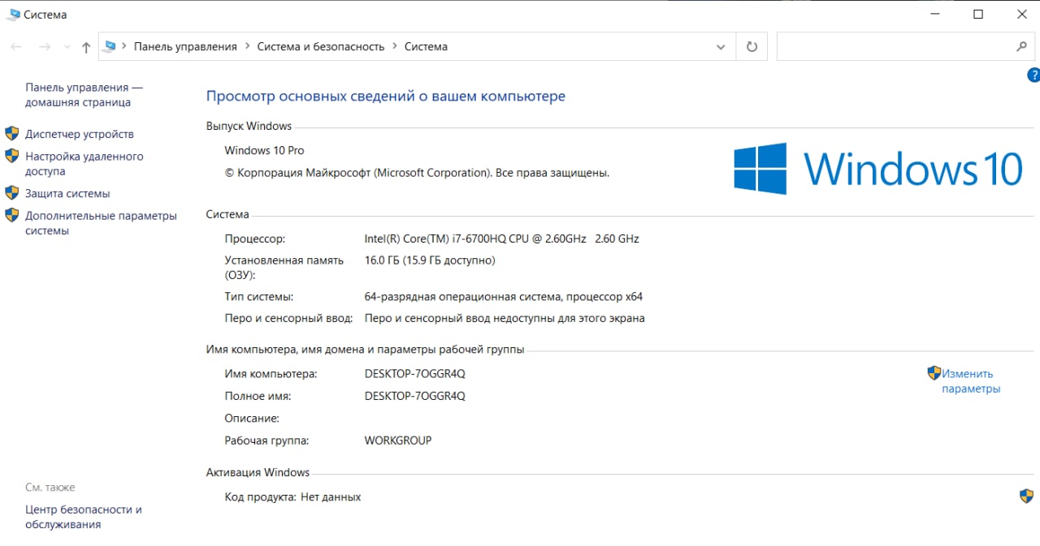This screenshot has width=1040, height=546.
Task: Open Диспетчер устройств link
Action: click(80, 134)
